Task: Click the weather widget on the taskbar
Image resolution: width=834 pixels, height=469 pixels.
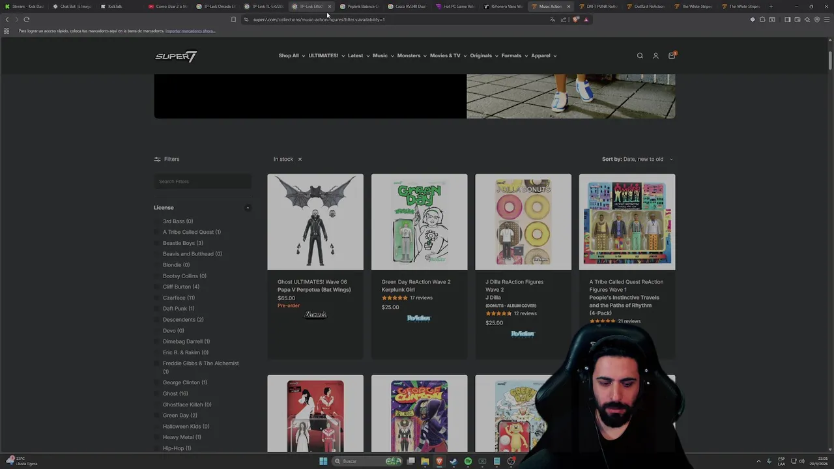Action: click(23, 461)
